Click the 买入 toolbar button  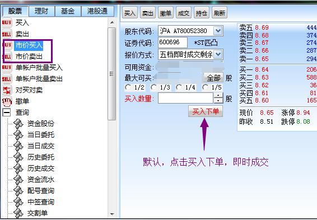pyautogui.click(x=130, y=13)
